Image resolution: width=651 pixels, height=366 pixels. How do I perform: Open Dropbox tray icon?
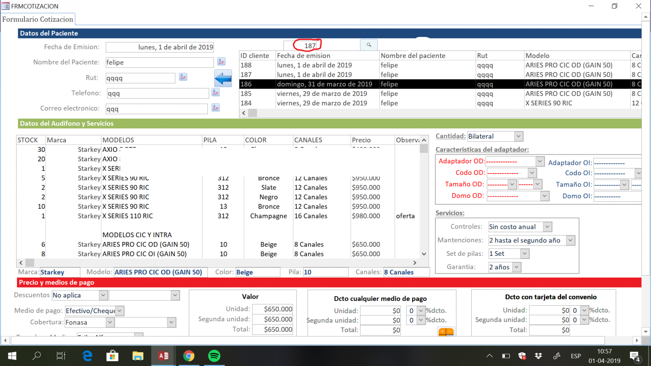(539, 356)
